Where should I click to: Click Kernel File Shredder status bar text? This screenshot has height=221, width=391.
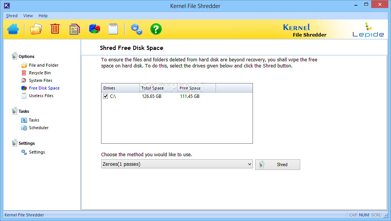pyautogui.click(x=24, y=215)
